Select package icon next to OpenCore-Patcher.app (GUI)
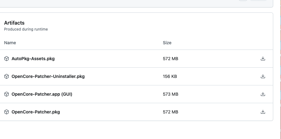281x139 pixels. (x=7, y=94)
